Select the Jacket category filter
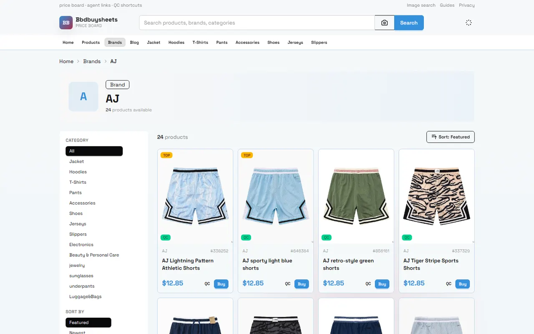The image size is (534, 334). point(77,162)
